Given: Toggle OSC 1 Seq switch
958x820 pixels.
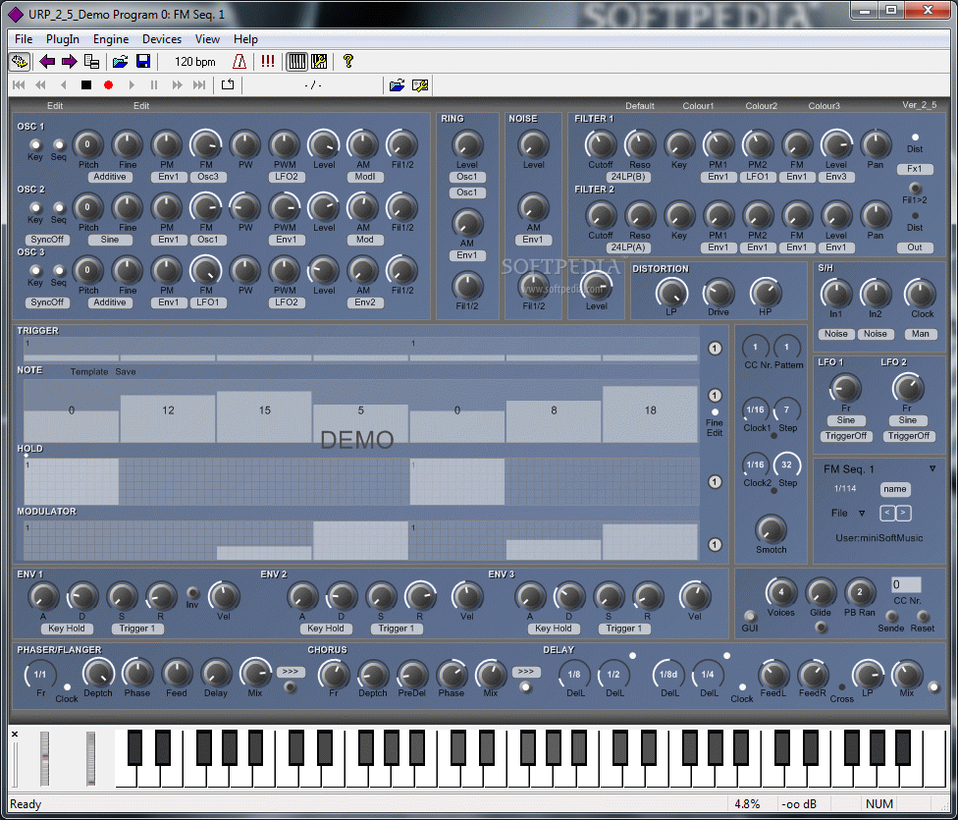Looking at the screenshot, I should click(x=59, y=145).
